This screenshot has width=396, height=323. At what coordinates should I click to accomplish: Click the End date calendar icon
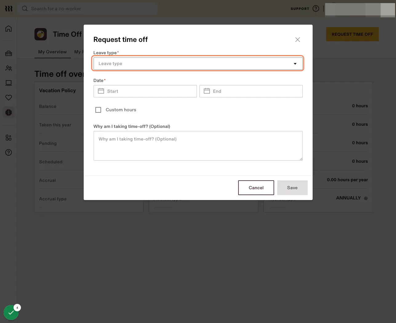[x=207, y=91]
